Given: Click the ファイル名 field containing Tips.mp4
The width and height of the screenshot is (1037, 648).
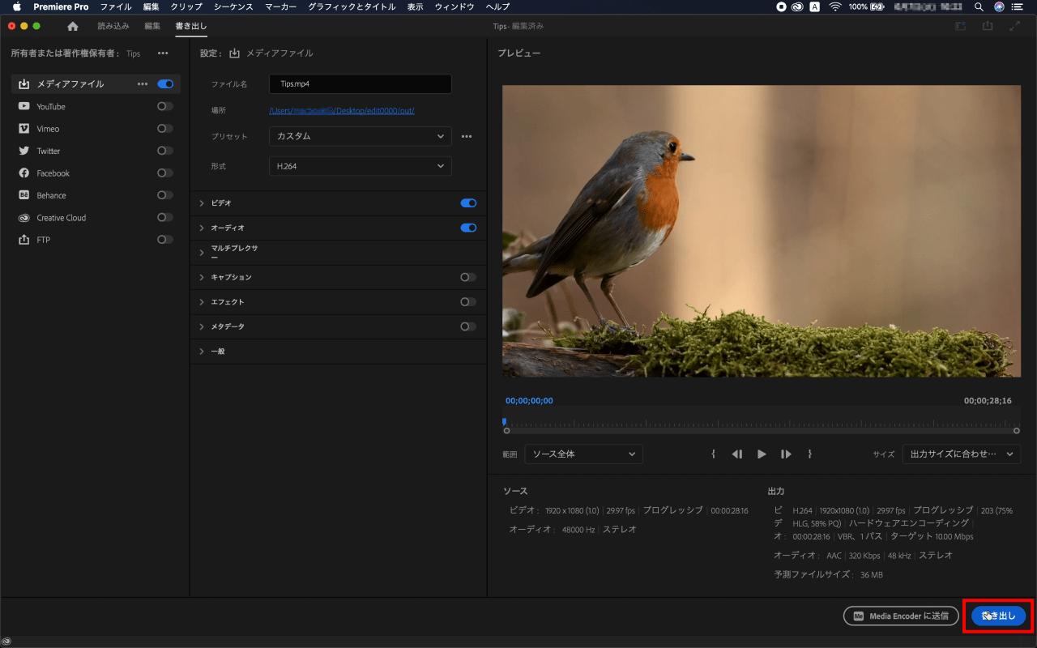Looking at the screenshot, I should [361, 84].
